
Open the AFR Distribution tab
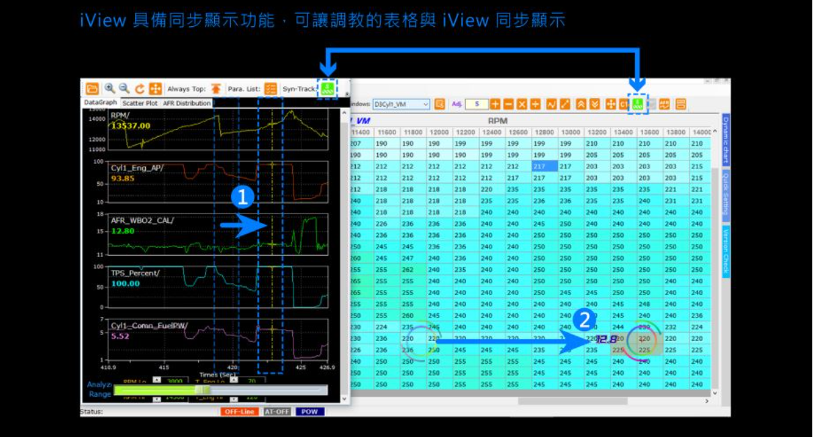click(187, 103)
